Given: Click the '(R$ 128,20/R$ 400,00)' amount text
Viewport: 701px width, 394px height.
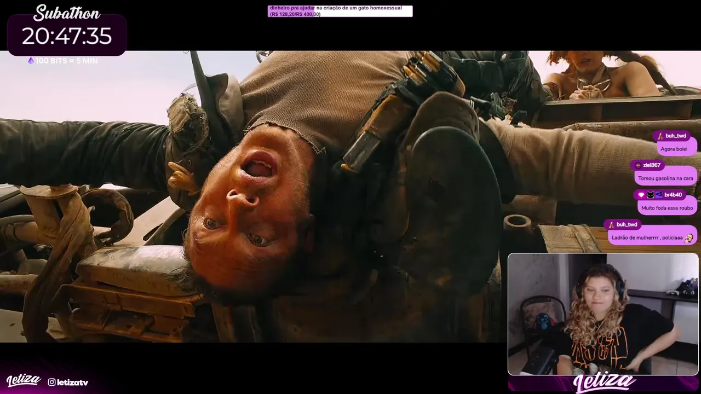Looking at the screenshot, I should (295, 14).
